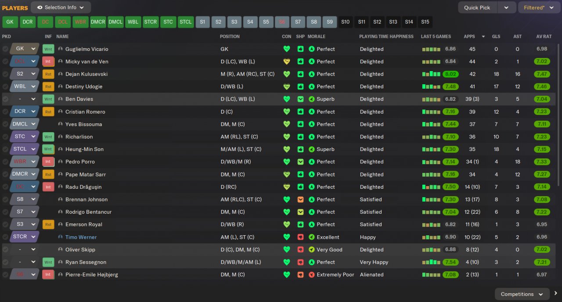Open the Filtered dropdown
Screen dimensions: 562x302
[539, 7]
